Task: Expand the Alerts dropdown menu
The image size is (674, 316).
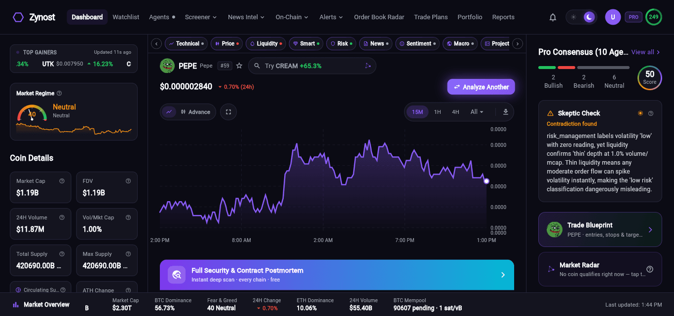Action: pyautogui.click(x=331, y=17)
